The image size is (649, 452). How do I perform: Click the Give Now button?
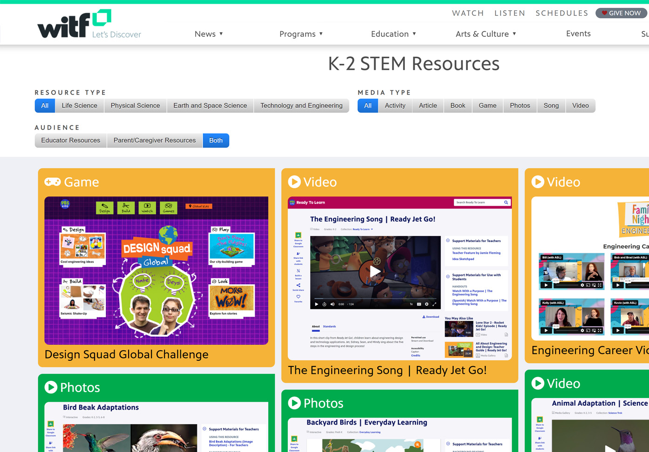point(622,13)
